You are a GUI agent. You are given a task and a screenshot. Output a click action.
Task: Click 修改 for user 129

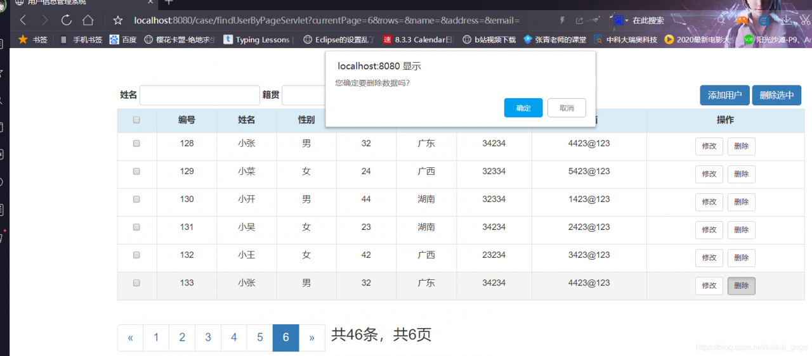709,174
